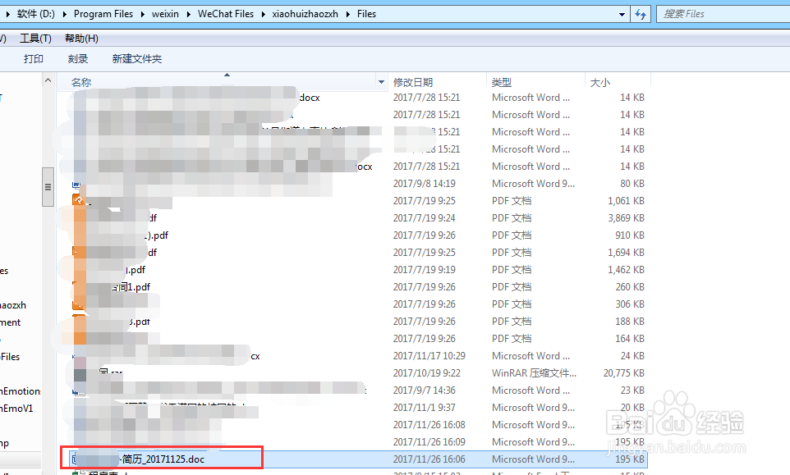Expand the arrow before Files breadcrumb

(348, 14)
